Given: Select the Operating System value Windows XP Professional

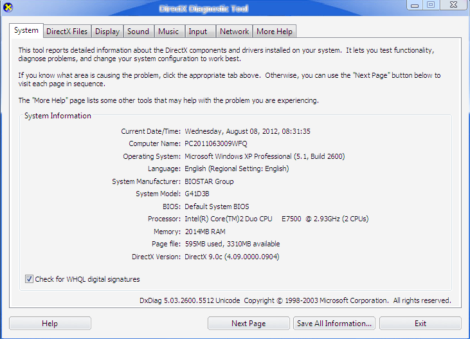Looking at the screenshot, I should click(265, 156).
